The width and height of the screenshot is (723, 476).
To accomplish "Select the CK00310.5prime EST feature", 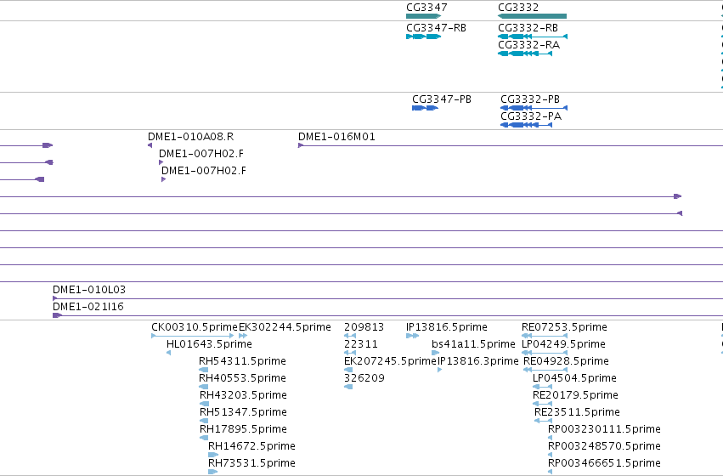I will pyautogui.click(x=193, y=336).
